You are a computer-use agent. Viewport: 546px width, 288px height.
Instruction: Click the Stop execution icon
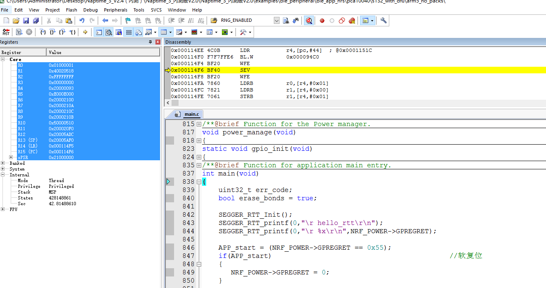(29, 32)
